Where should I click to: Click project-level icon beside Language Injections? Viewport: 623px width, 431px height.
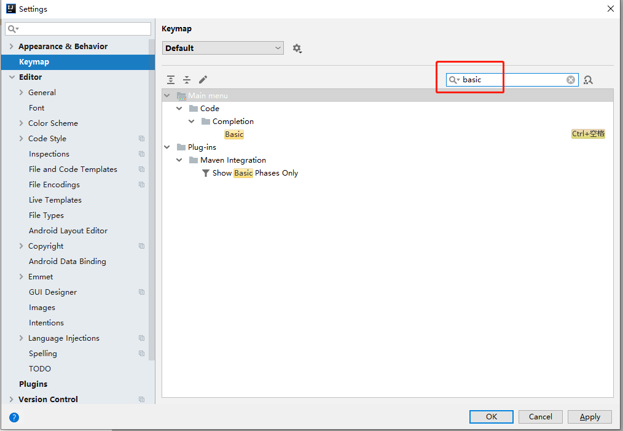tap(141, 338)
